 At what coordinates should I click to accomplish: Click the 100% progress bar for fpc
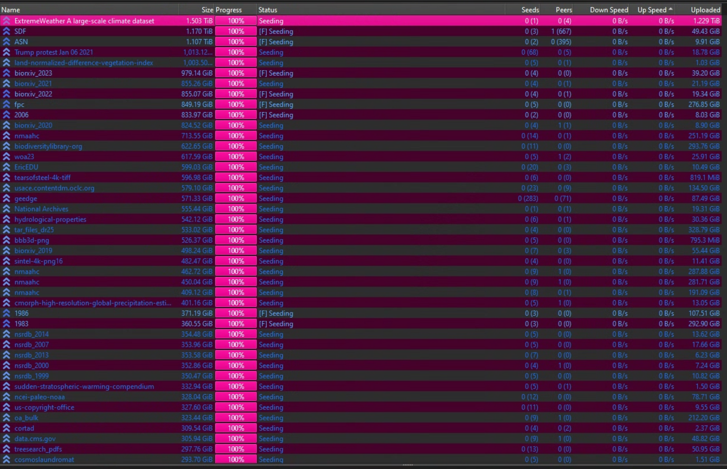click(236, 104)
